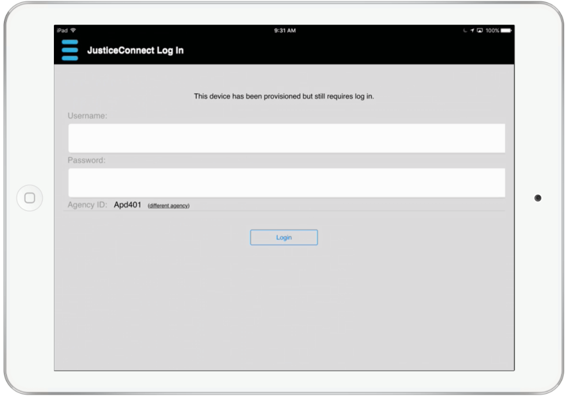Click the Password label

pos(86,160)
